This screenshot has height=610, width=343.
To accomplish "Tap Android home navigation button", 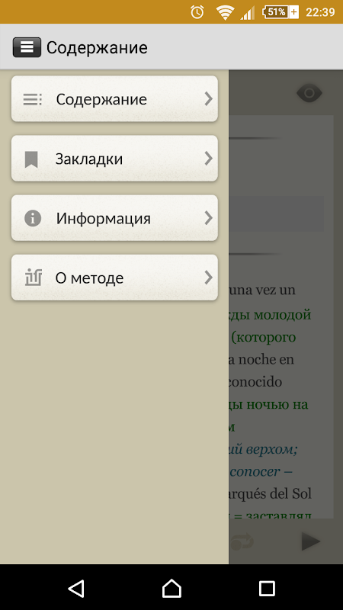I will pyautogui.click(x=171, y=588).
